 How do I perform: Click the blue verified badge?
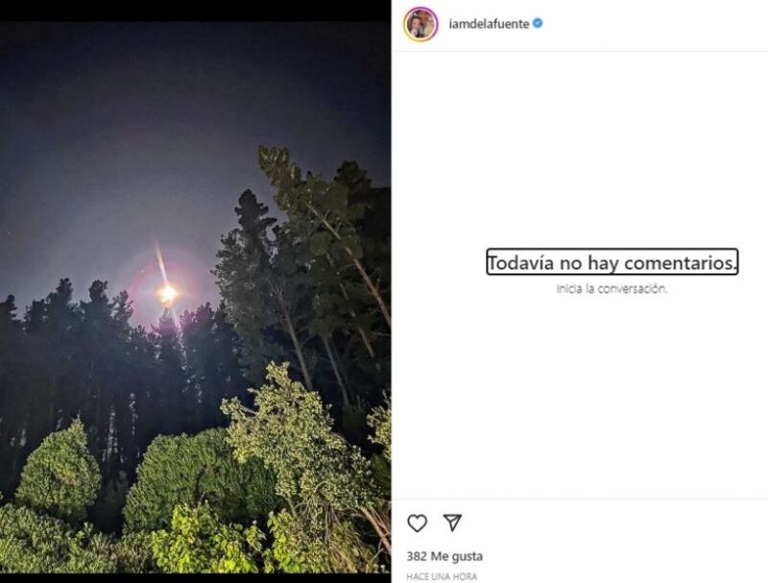coord(538,24)
